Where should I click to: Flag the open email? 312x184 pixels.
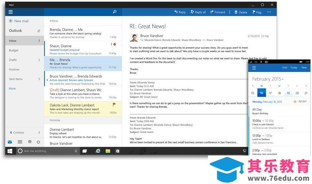[257, 12]
